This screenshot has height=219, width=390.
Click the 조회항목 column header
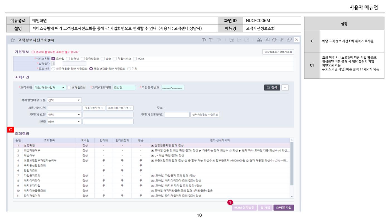tap(50, 140)
